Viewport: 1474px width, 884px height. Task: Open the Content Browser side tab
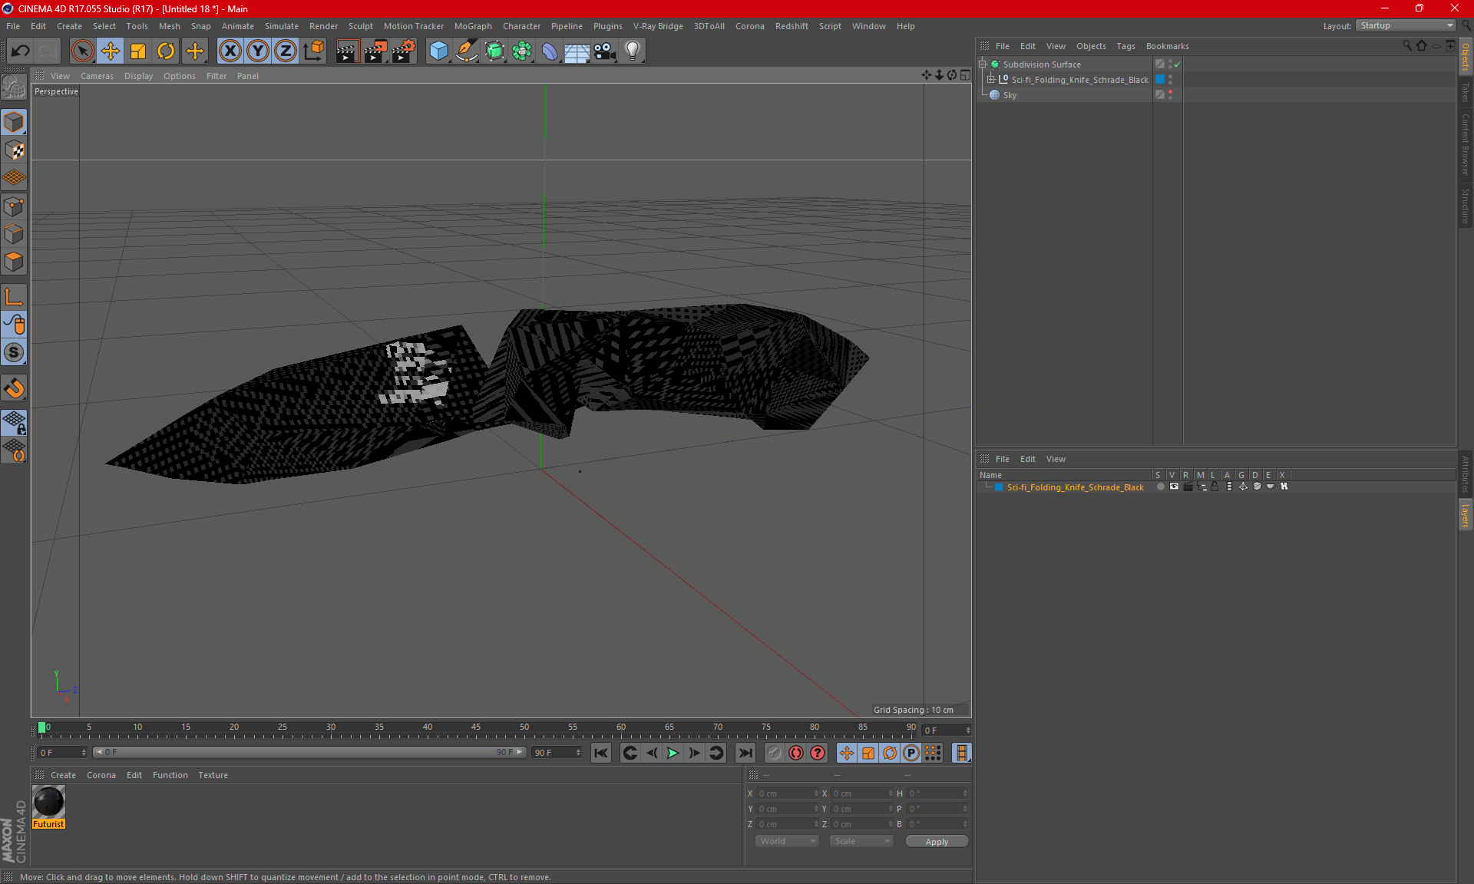click(x=1465, y=144)
